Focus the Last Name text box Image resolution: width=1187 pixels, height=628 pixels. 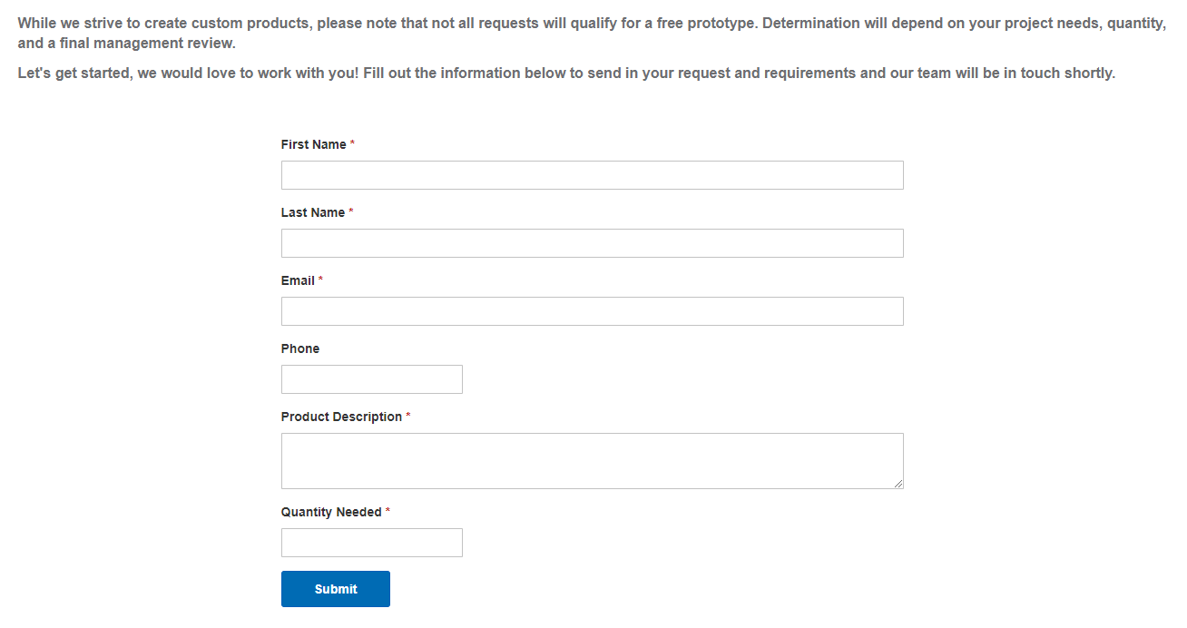(x=592, y=243)
